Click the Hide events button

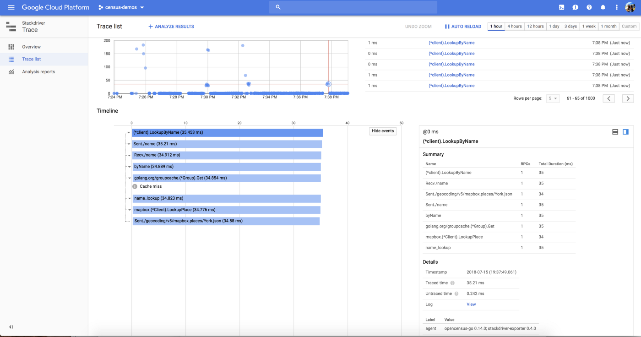coord(382,131)
